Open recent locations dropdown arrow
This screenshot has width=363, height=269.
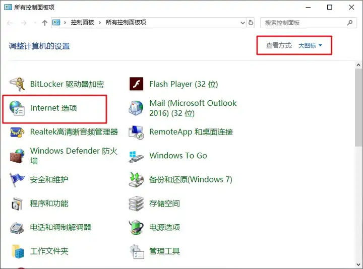(35, 23)
